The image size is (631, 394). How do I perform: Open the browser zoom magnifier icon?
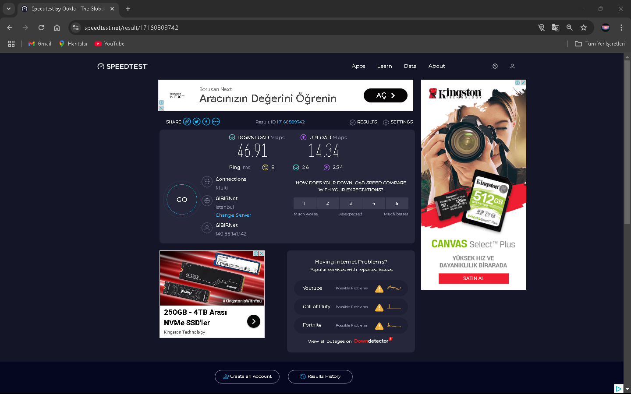coord(570,28)
